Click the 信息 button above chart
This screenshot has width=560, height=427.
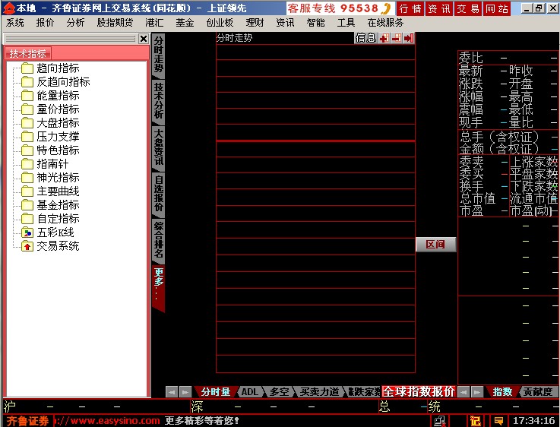pyautogui.click(x=366, y=38)
